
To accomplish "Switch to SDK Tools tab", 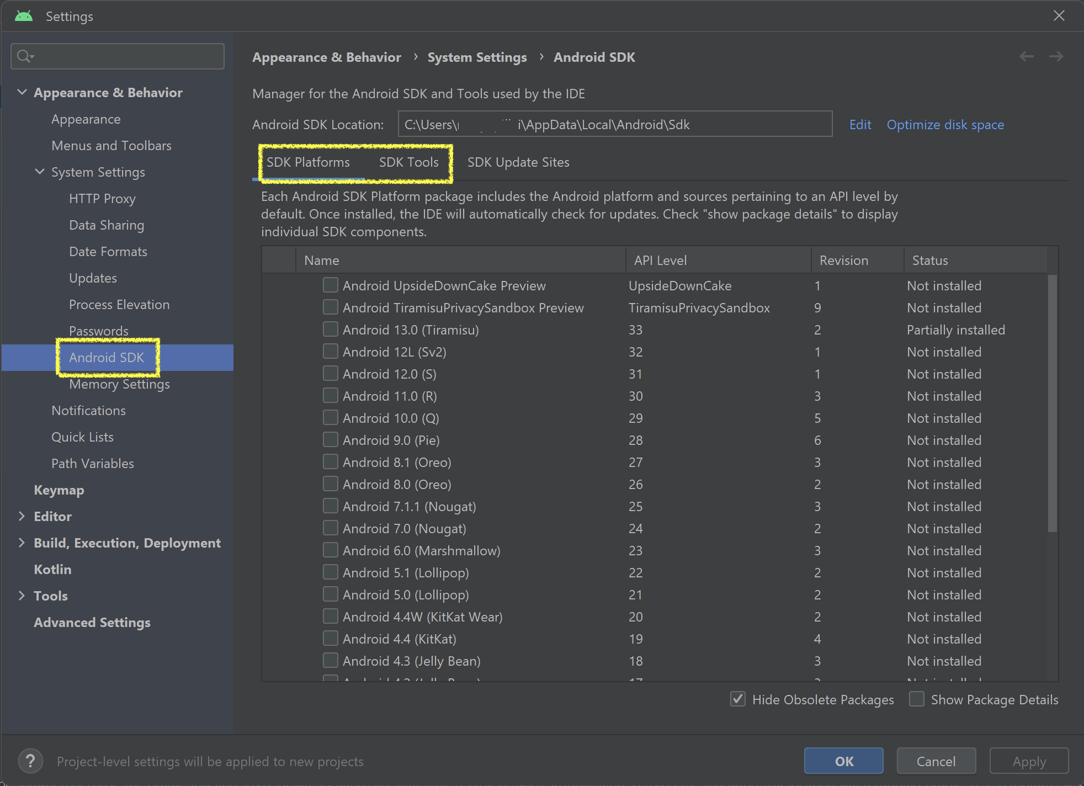I will click(x=408, y=162).
